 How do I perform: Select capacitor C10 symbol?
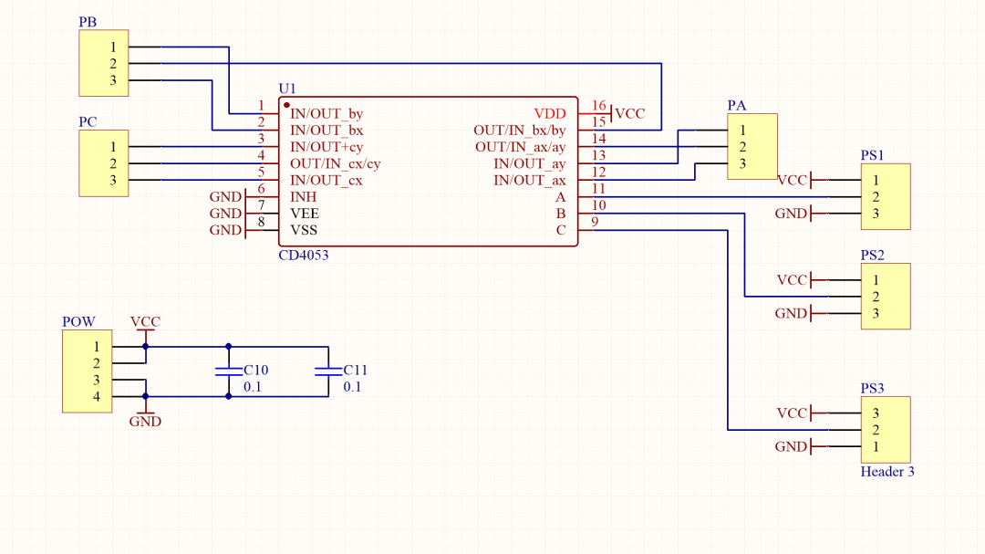pos(229,371)
